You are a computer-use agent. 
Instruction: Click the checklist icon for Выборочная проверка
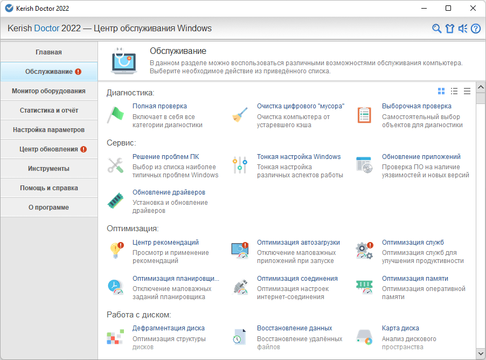tap(364, 115)
